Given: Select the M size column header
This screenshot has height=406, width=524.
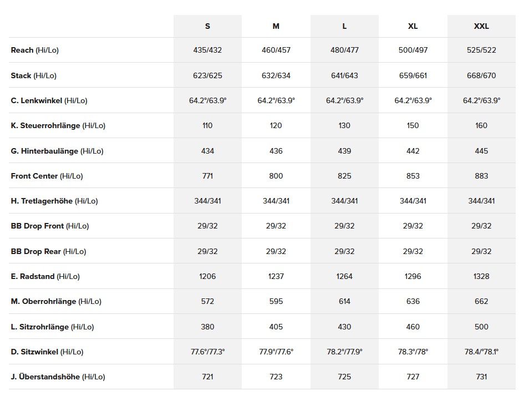Looking at the screenshot, I should (x=276, y=26).
